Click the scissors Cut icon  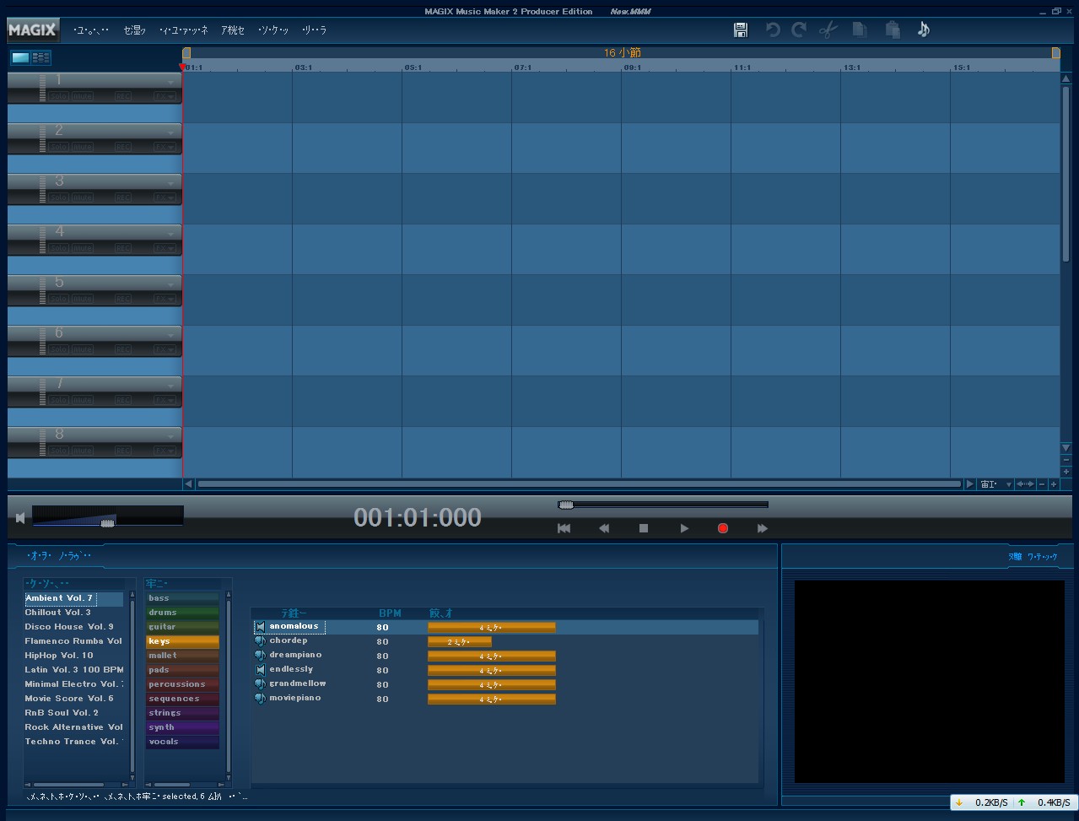coord(828,30)
